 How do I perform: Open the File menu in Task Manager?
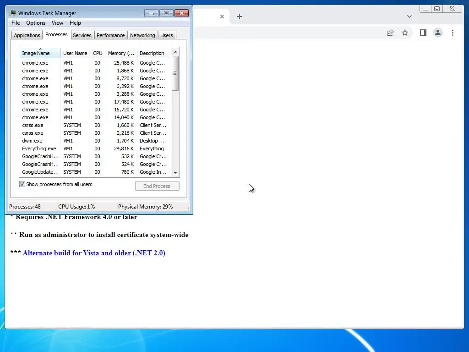pos(16,23)
